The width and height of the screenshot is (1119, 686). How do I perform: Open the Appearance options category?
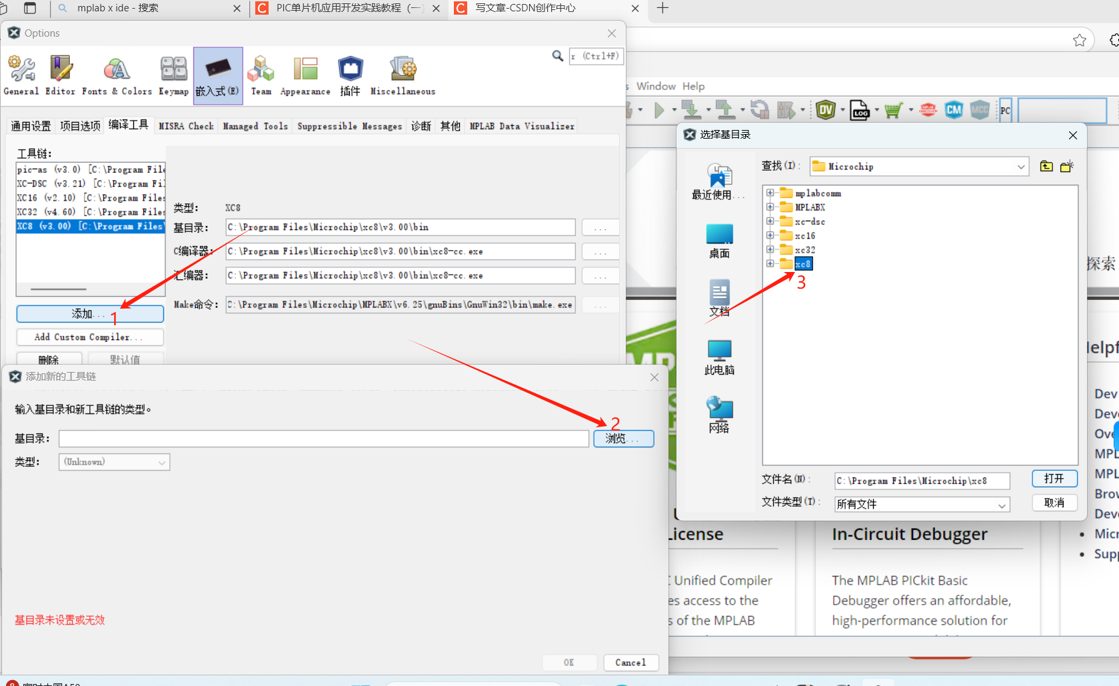pos(305,76)
